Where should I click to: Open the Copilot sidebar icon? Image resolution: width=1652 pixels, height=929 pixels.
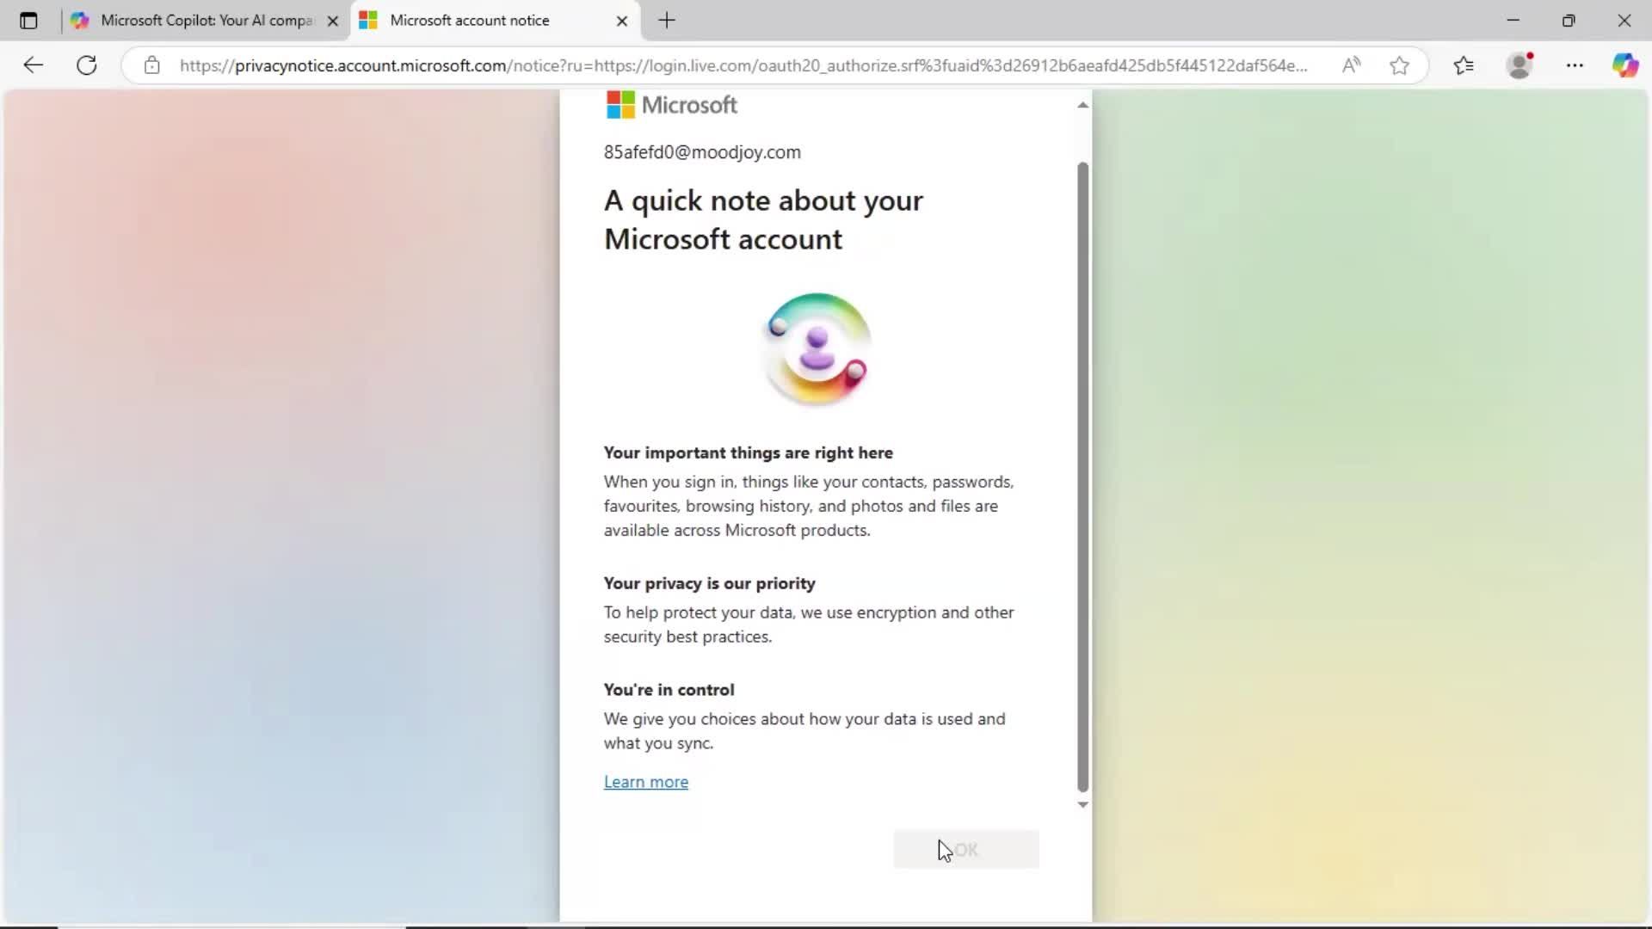(1624, 65)
